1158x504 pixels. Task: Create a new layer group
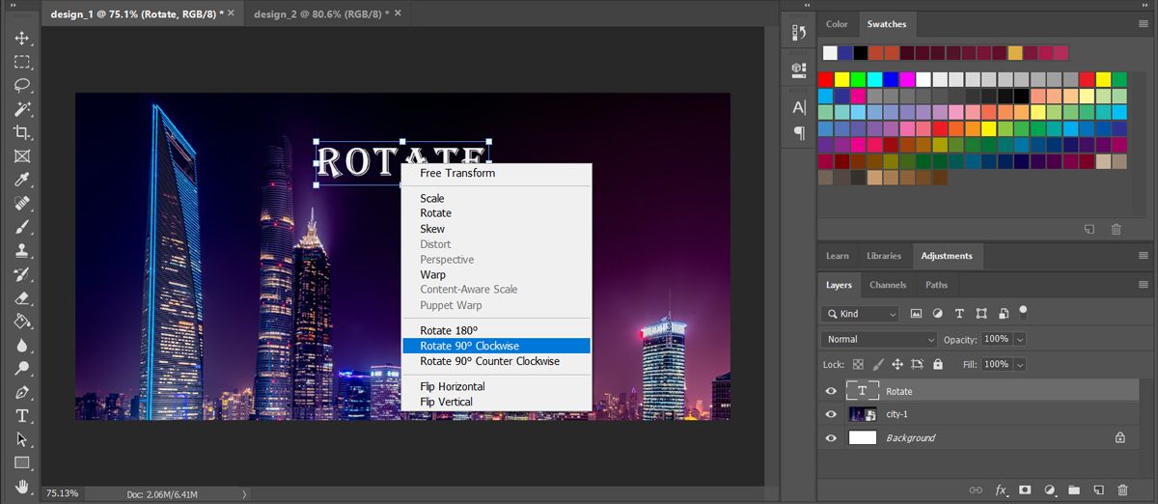click(1073, 490)
